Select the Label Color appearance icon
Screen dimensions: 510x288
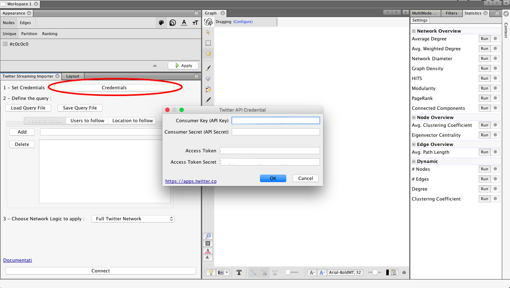click(184, 23)
